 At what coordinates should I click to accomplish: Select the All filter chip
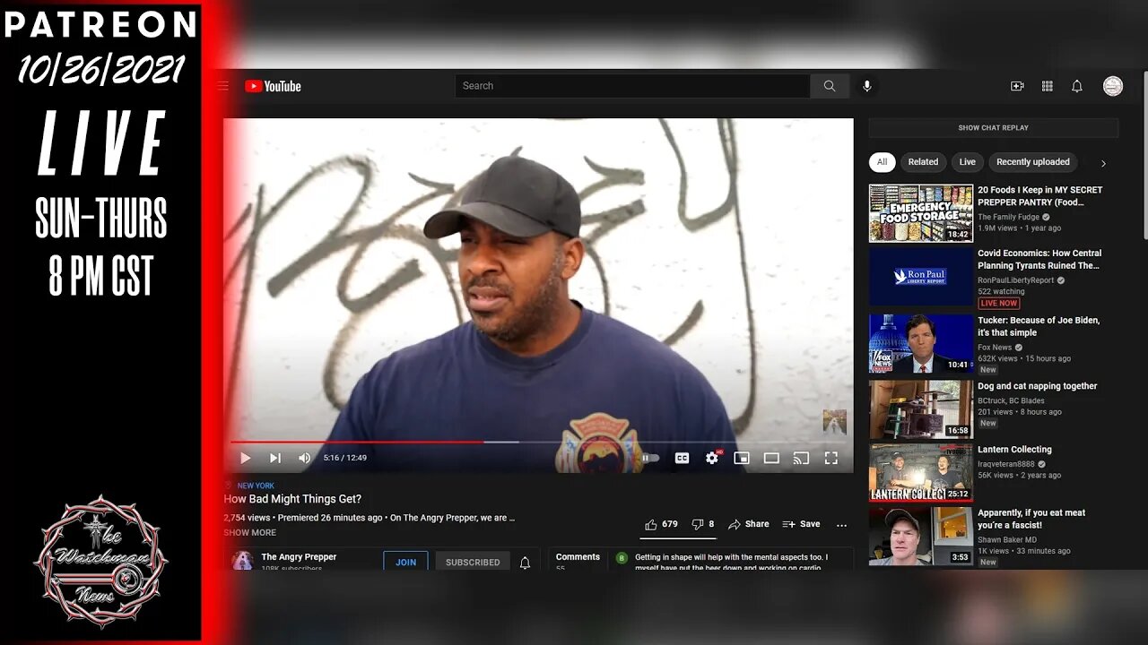[882, 162]
